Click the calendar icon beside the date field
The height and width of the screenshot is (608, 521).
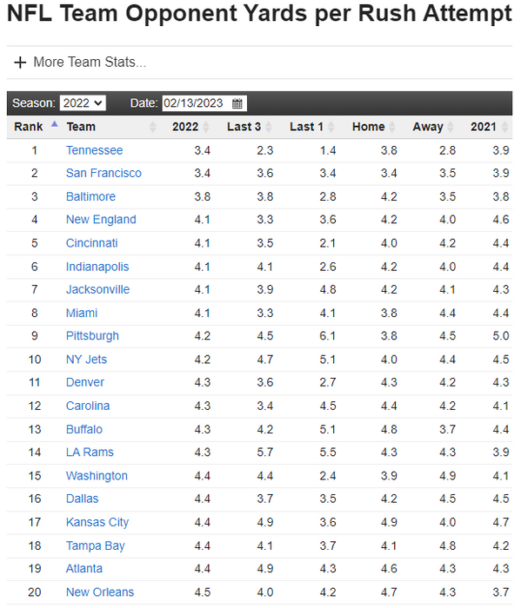[237, 103]
